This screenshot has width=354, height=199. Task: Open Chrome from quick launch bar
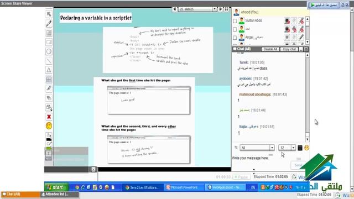click(x=77, y=187)
